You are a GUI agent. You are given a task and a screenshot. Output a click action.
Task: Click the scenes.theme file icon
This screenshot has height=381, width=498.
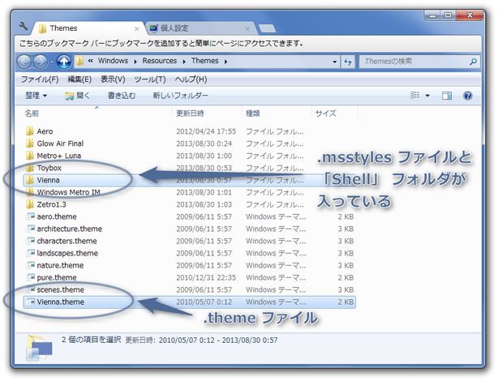pyautogui.click(x=30, y=289)
